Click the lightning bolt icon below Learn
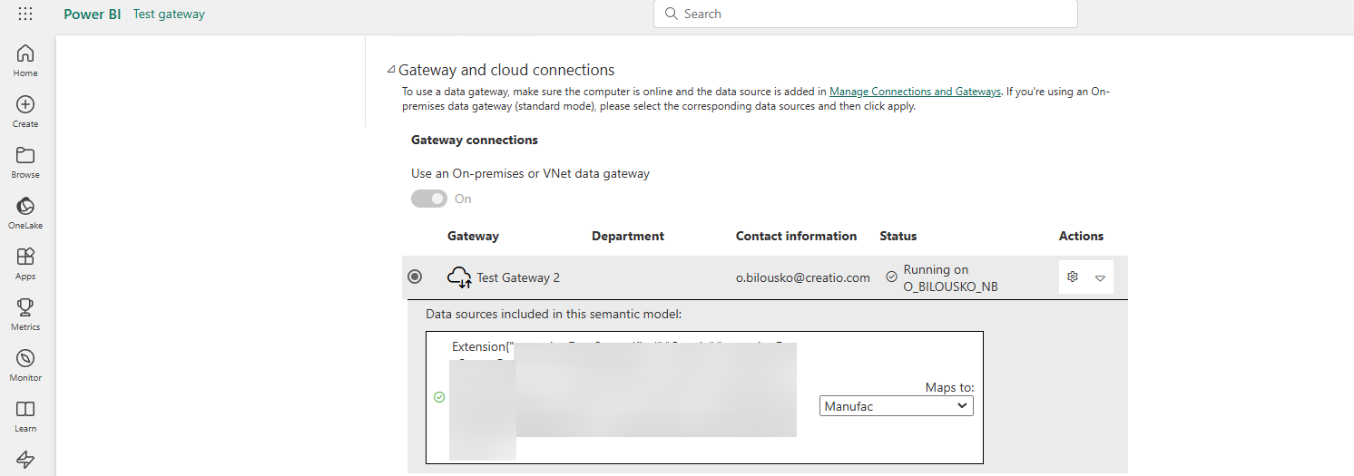 (x=25, y=460)
